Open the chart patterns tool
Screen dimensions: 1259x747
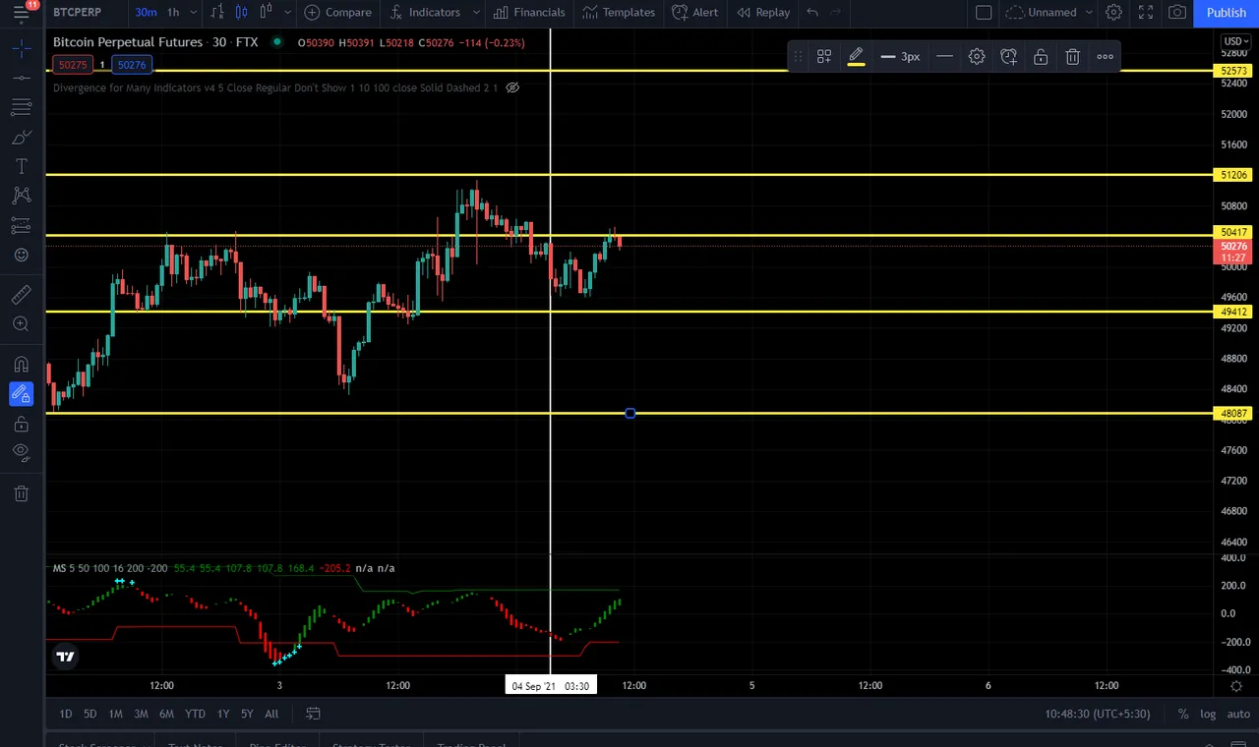22,196
